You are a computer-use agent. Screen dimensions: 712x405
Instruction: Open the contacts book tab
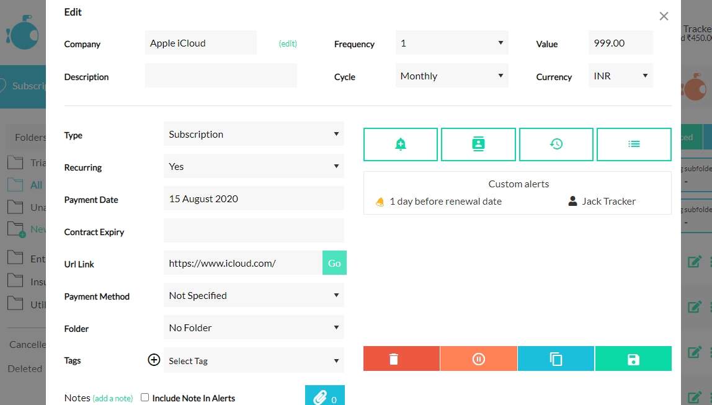coord(478,144)
